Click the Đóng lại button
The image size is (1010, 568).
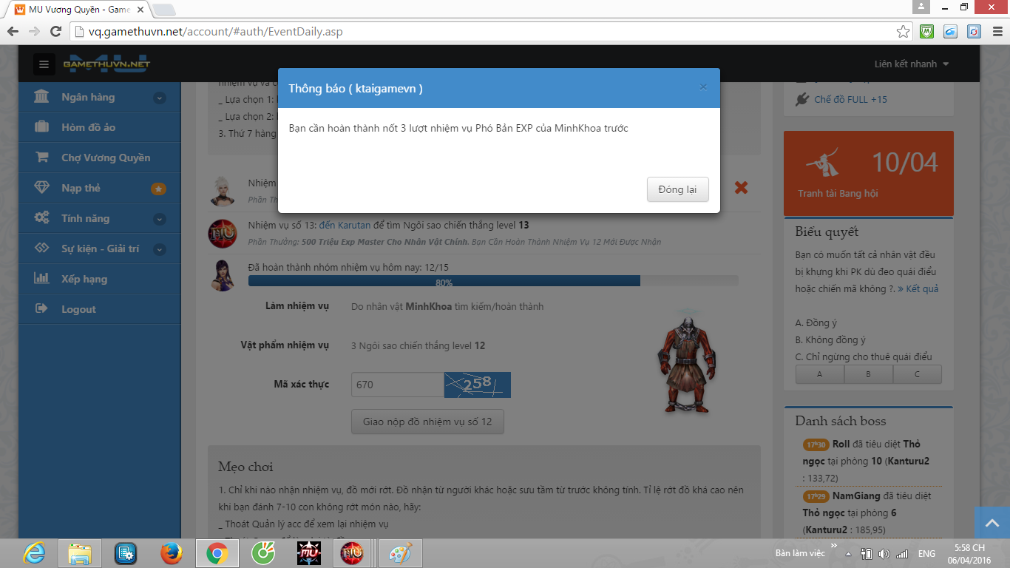tap(677, 189)
